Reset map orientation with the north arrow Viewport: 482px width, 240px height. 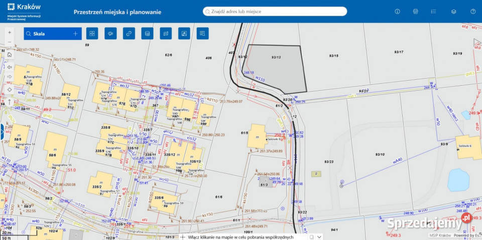[10, 102]
